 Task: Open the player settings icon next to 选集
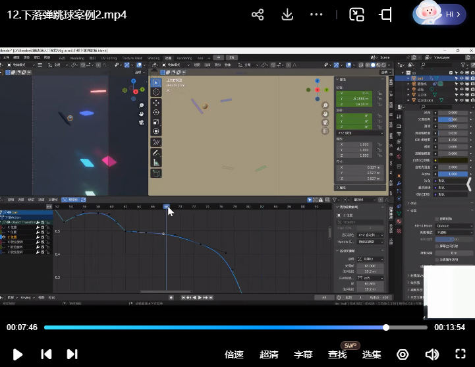pyautogui.click(x=403, y=354)
